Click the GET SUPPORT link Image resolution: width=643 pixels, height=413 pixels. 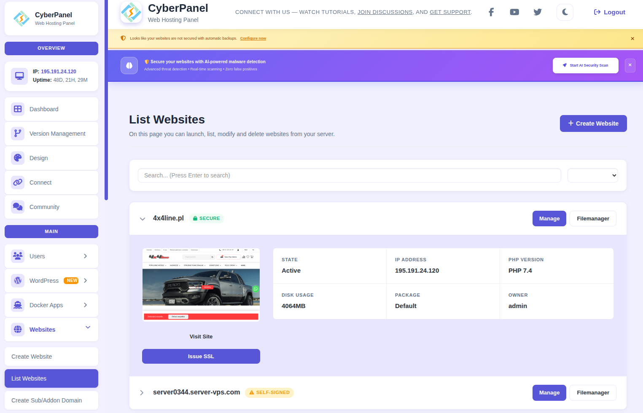pyautogui.click(x=450, y=12)
